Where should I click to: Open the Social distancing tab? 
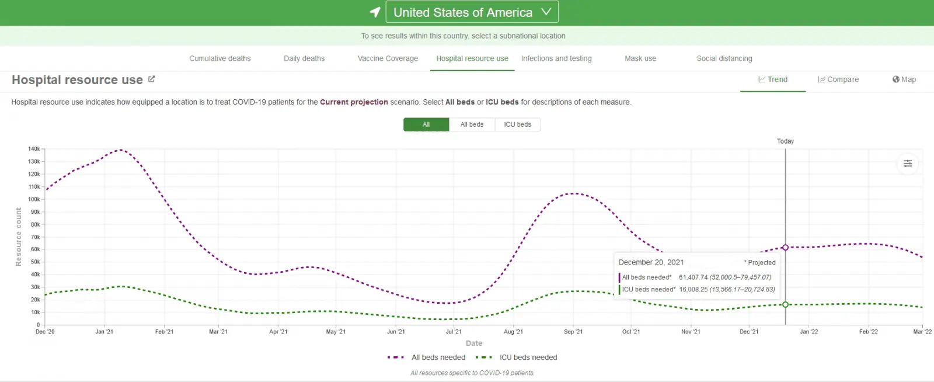724,58
